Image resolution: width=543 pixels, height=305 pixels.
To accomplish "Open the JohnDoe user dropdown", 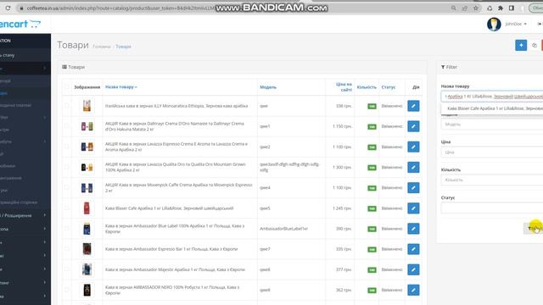I will [x=516, y=24].
